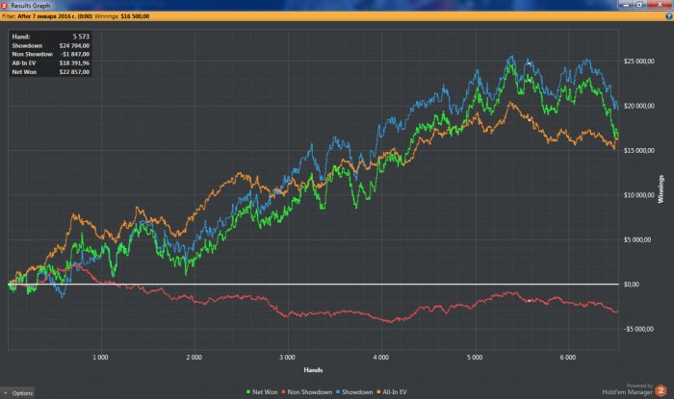This screenshot has height=399, width=674.
Task: Click the orange All-In EV legend swatch
Action: pyautogui.click(x=378, y=392)
